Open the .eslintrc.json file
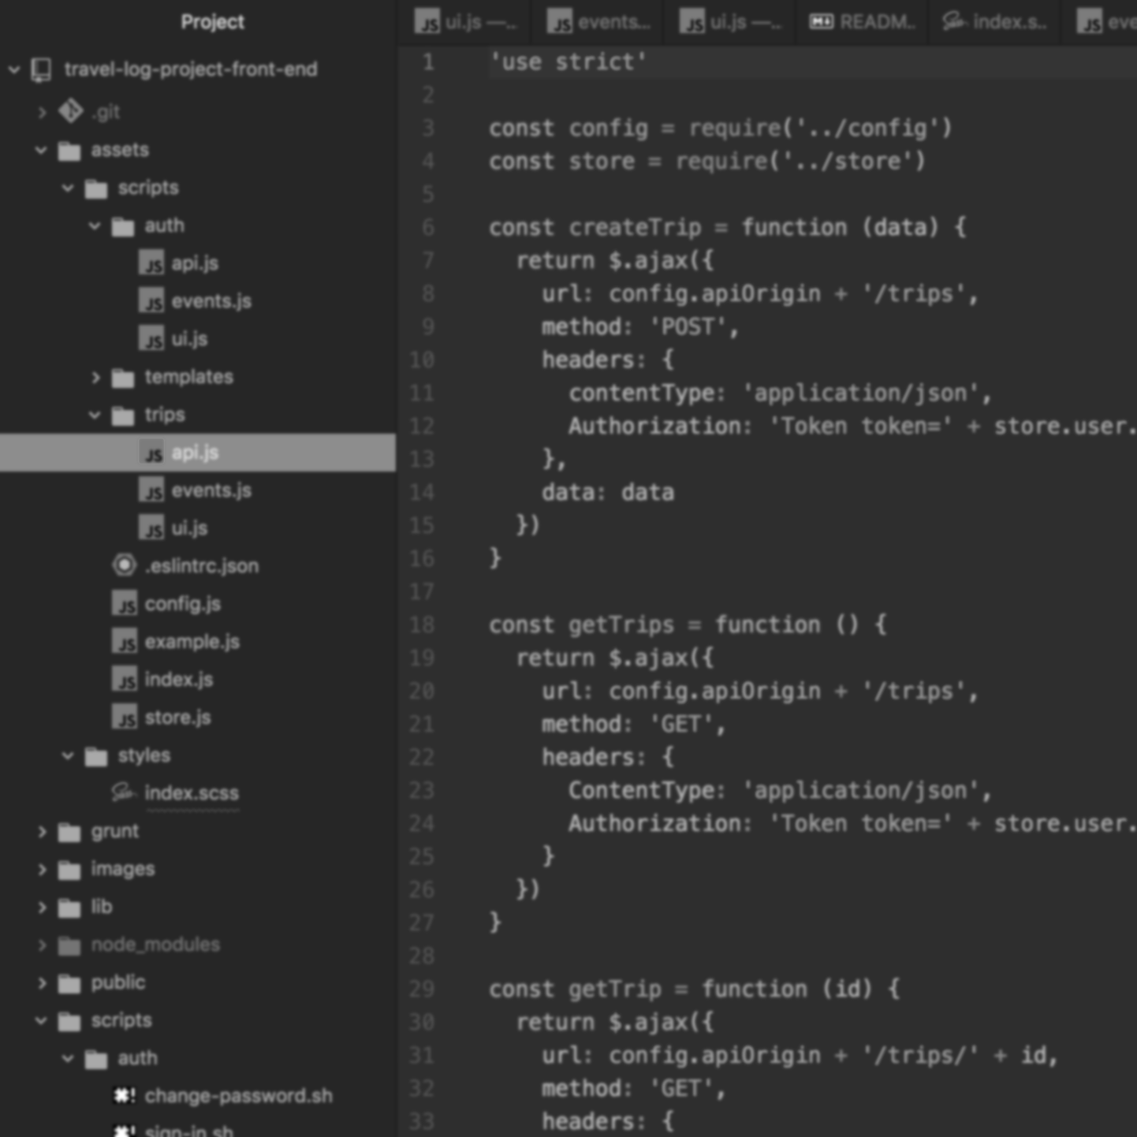This screenshot has height=1137, width=1137. click(202, 566)
